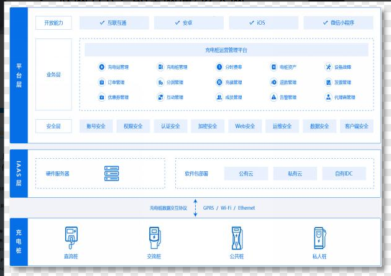Click the 退款管理 icon
The image size is (391, 276).
(x=274, y=82)
